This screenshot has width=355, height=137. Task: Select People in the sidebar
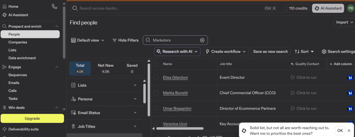pos(30,34)
